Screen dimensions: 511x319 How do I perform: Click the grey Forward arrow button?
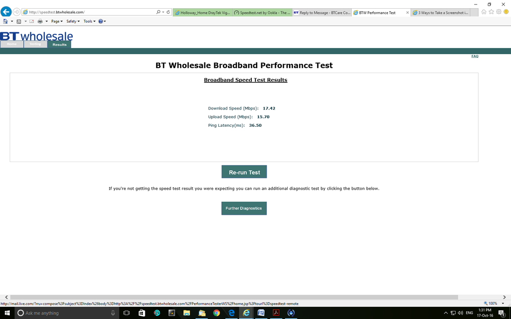point(16,12)
